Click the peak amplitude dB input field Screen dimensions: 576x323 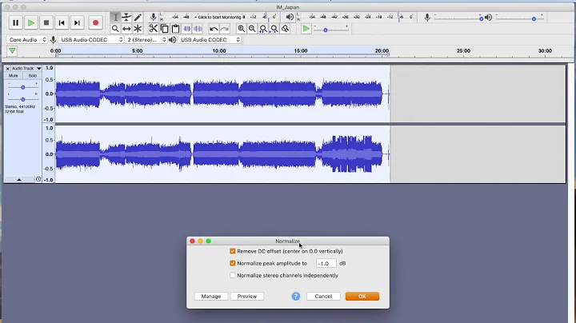click(x=326, y=263)
